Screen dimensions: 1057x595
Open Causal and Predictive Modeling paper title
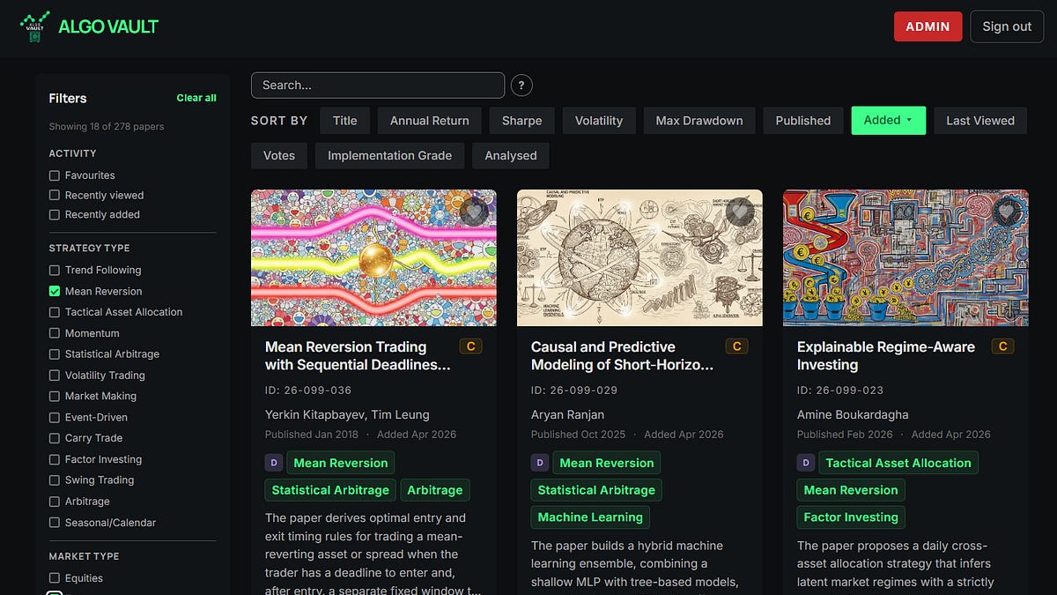click(622, 356)
